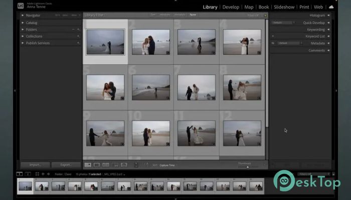Select the Attribute filter in Library Filter
Image resolution: width=351 pixels, height=200 pixels.
pyautogui.click(x=165, y=14)
